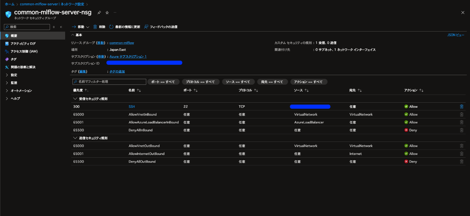Click trash icon on AllowAzureLoadBalancerInBound row
Image resolution: width=470 pixels, height=216 pixels.
[462, 122]
